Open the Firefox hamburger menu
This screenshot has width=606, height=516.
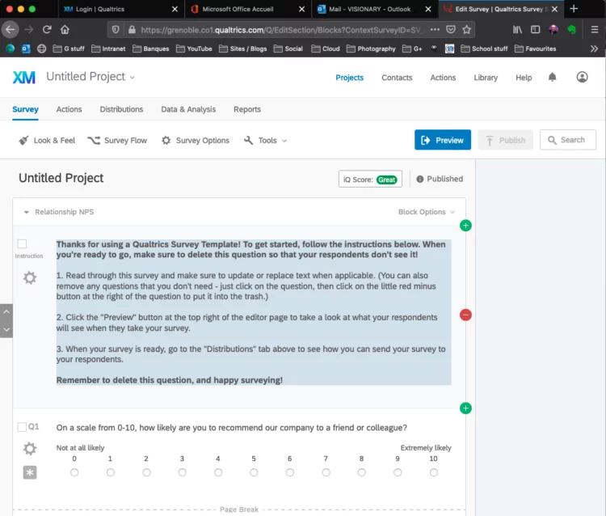(x=595, y=29)
